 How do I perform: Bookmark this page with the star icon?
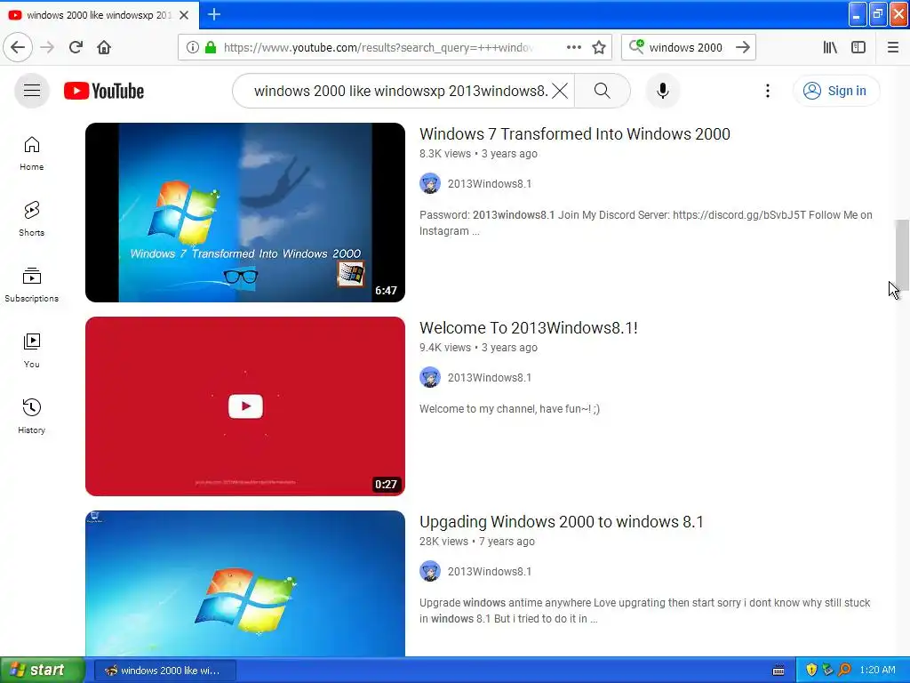coord(599,47)
